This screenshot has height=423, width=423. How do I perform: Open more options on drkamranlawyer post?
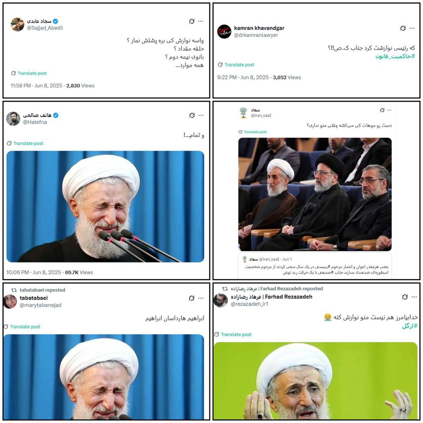point(412,28)
